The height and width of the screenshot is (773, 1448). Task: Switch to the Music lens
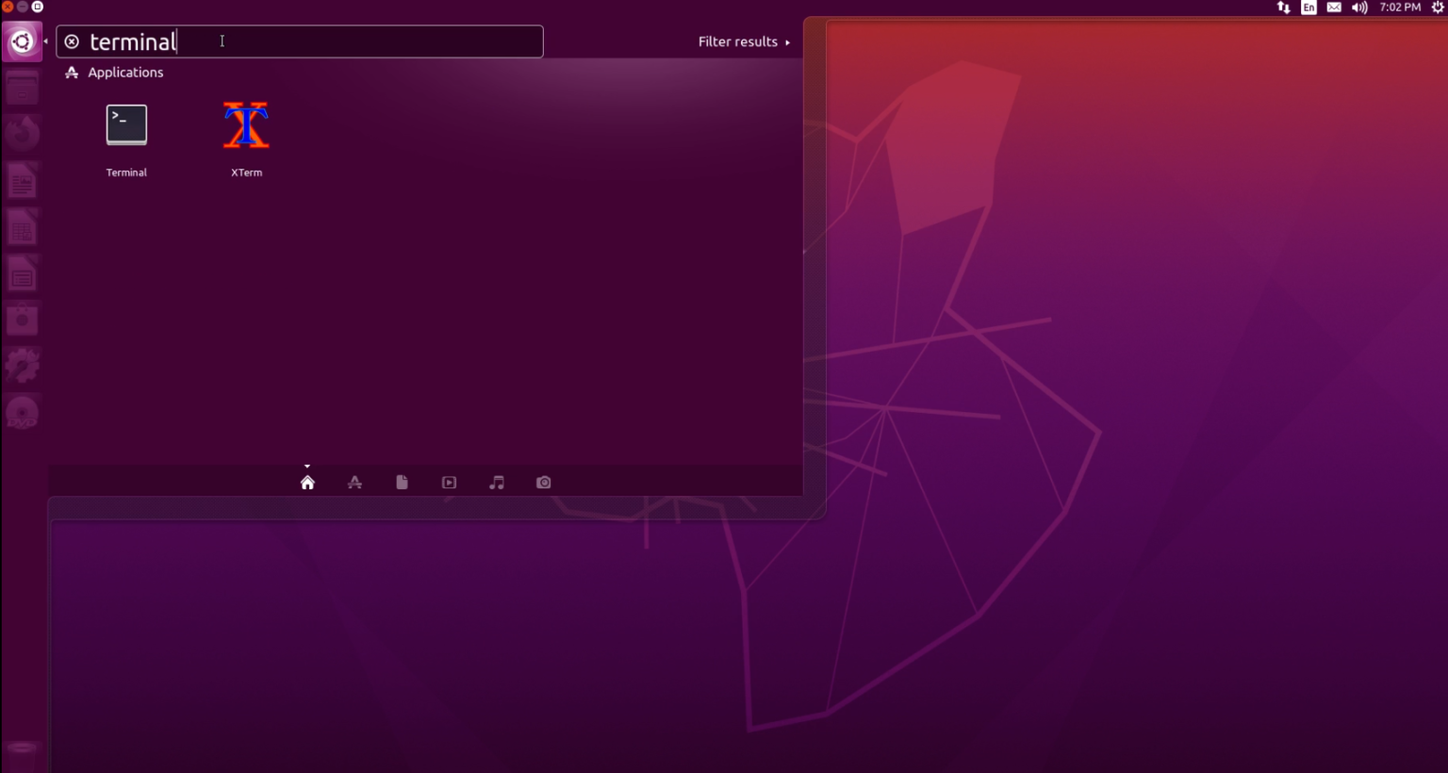click(x=496, y=482)
